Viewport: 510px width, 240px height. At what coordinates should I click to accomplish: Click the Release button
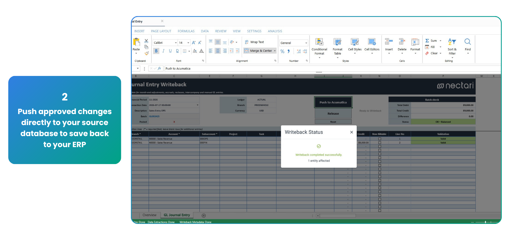click(333, 114)
